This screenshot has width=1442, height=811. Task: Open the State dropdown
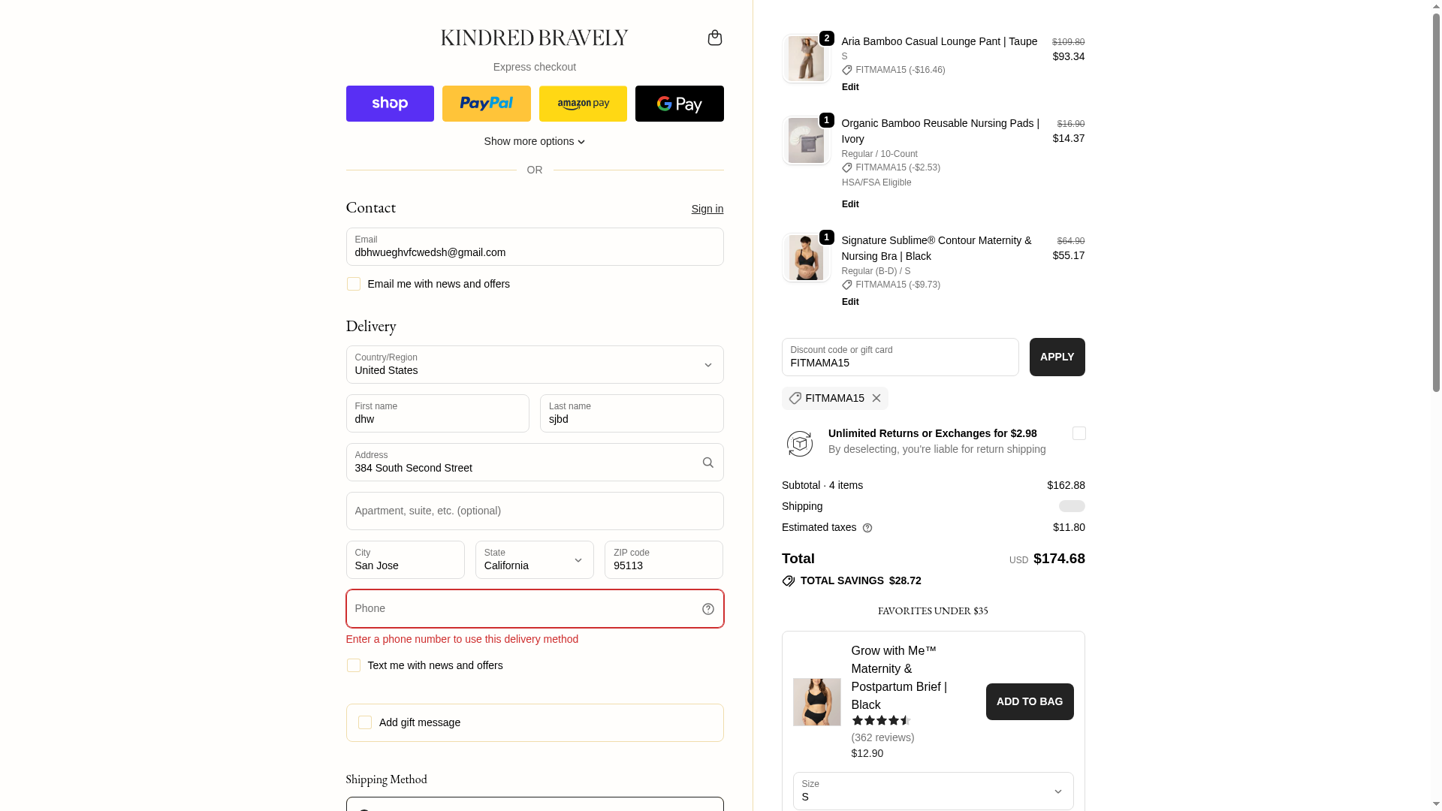point(534,560)
